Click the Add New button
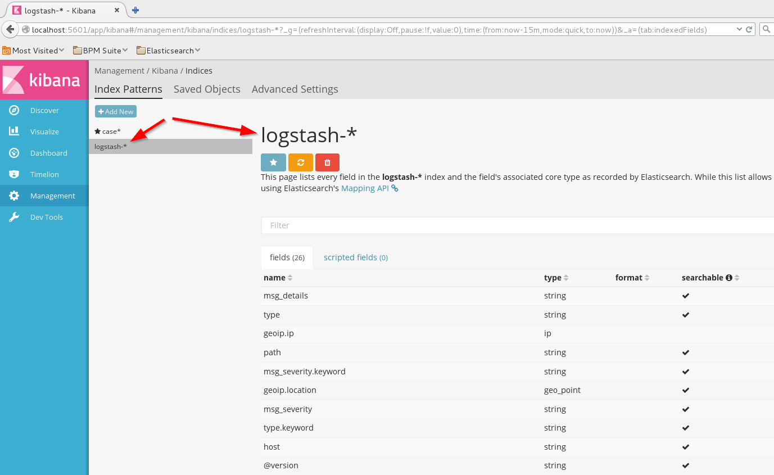The height and width of the screenshot is (475, 774). 115,111
